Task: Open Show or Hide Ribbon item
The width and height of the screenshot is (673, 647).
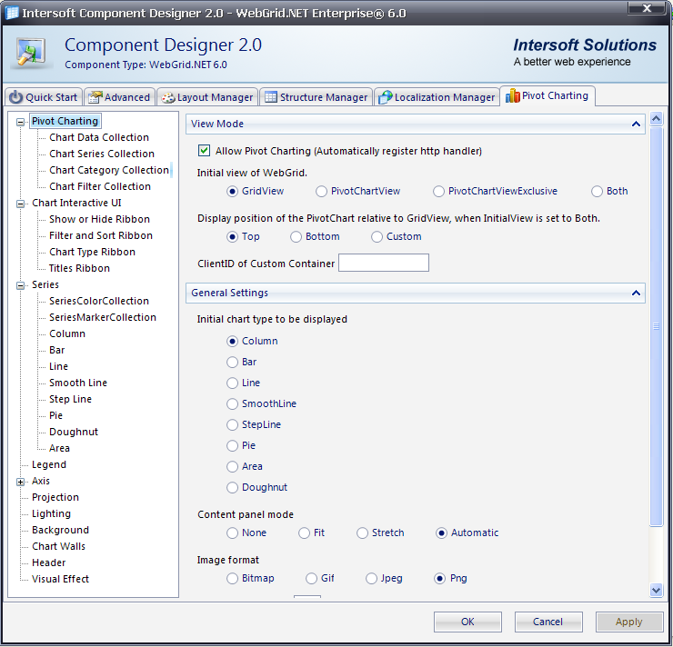Action: (99, 219)
